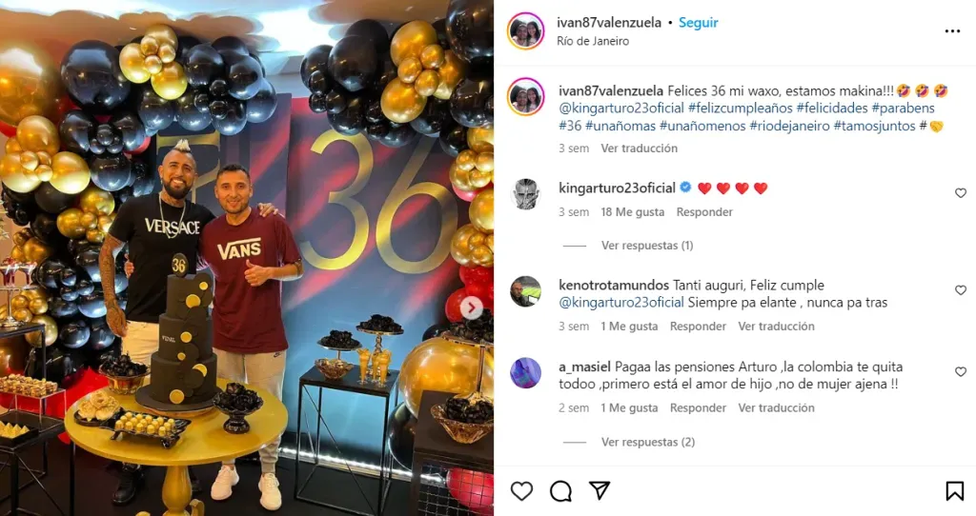The height and width of the screenshot is (516, 976).
Task: Open ivan87valenzuela's header profile picture
Action: (525, 30)
